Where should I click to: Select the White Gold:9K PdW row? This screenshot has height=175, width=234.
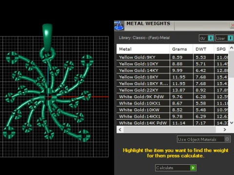click(173, 97)
